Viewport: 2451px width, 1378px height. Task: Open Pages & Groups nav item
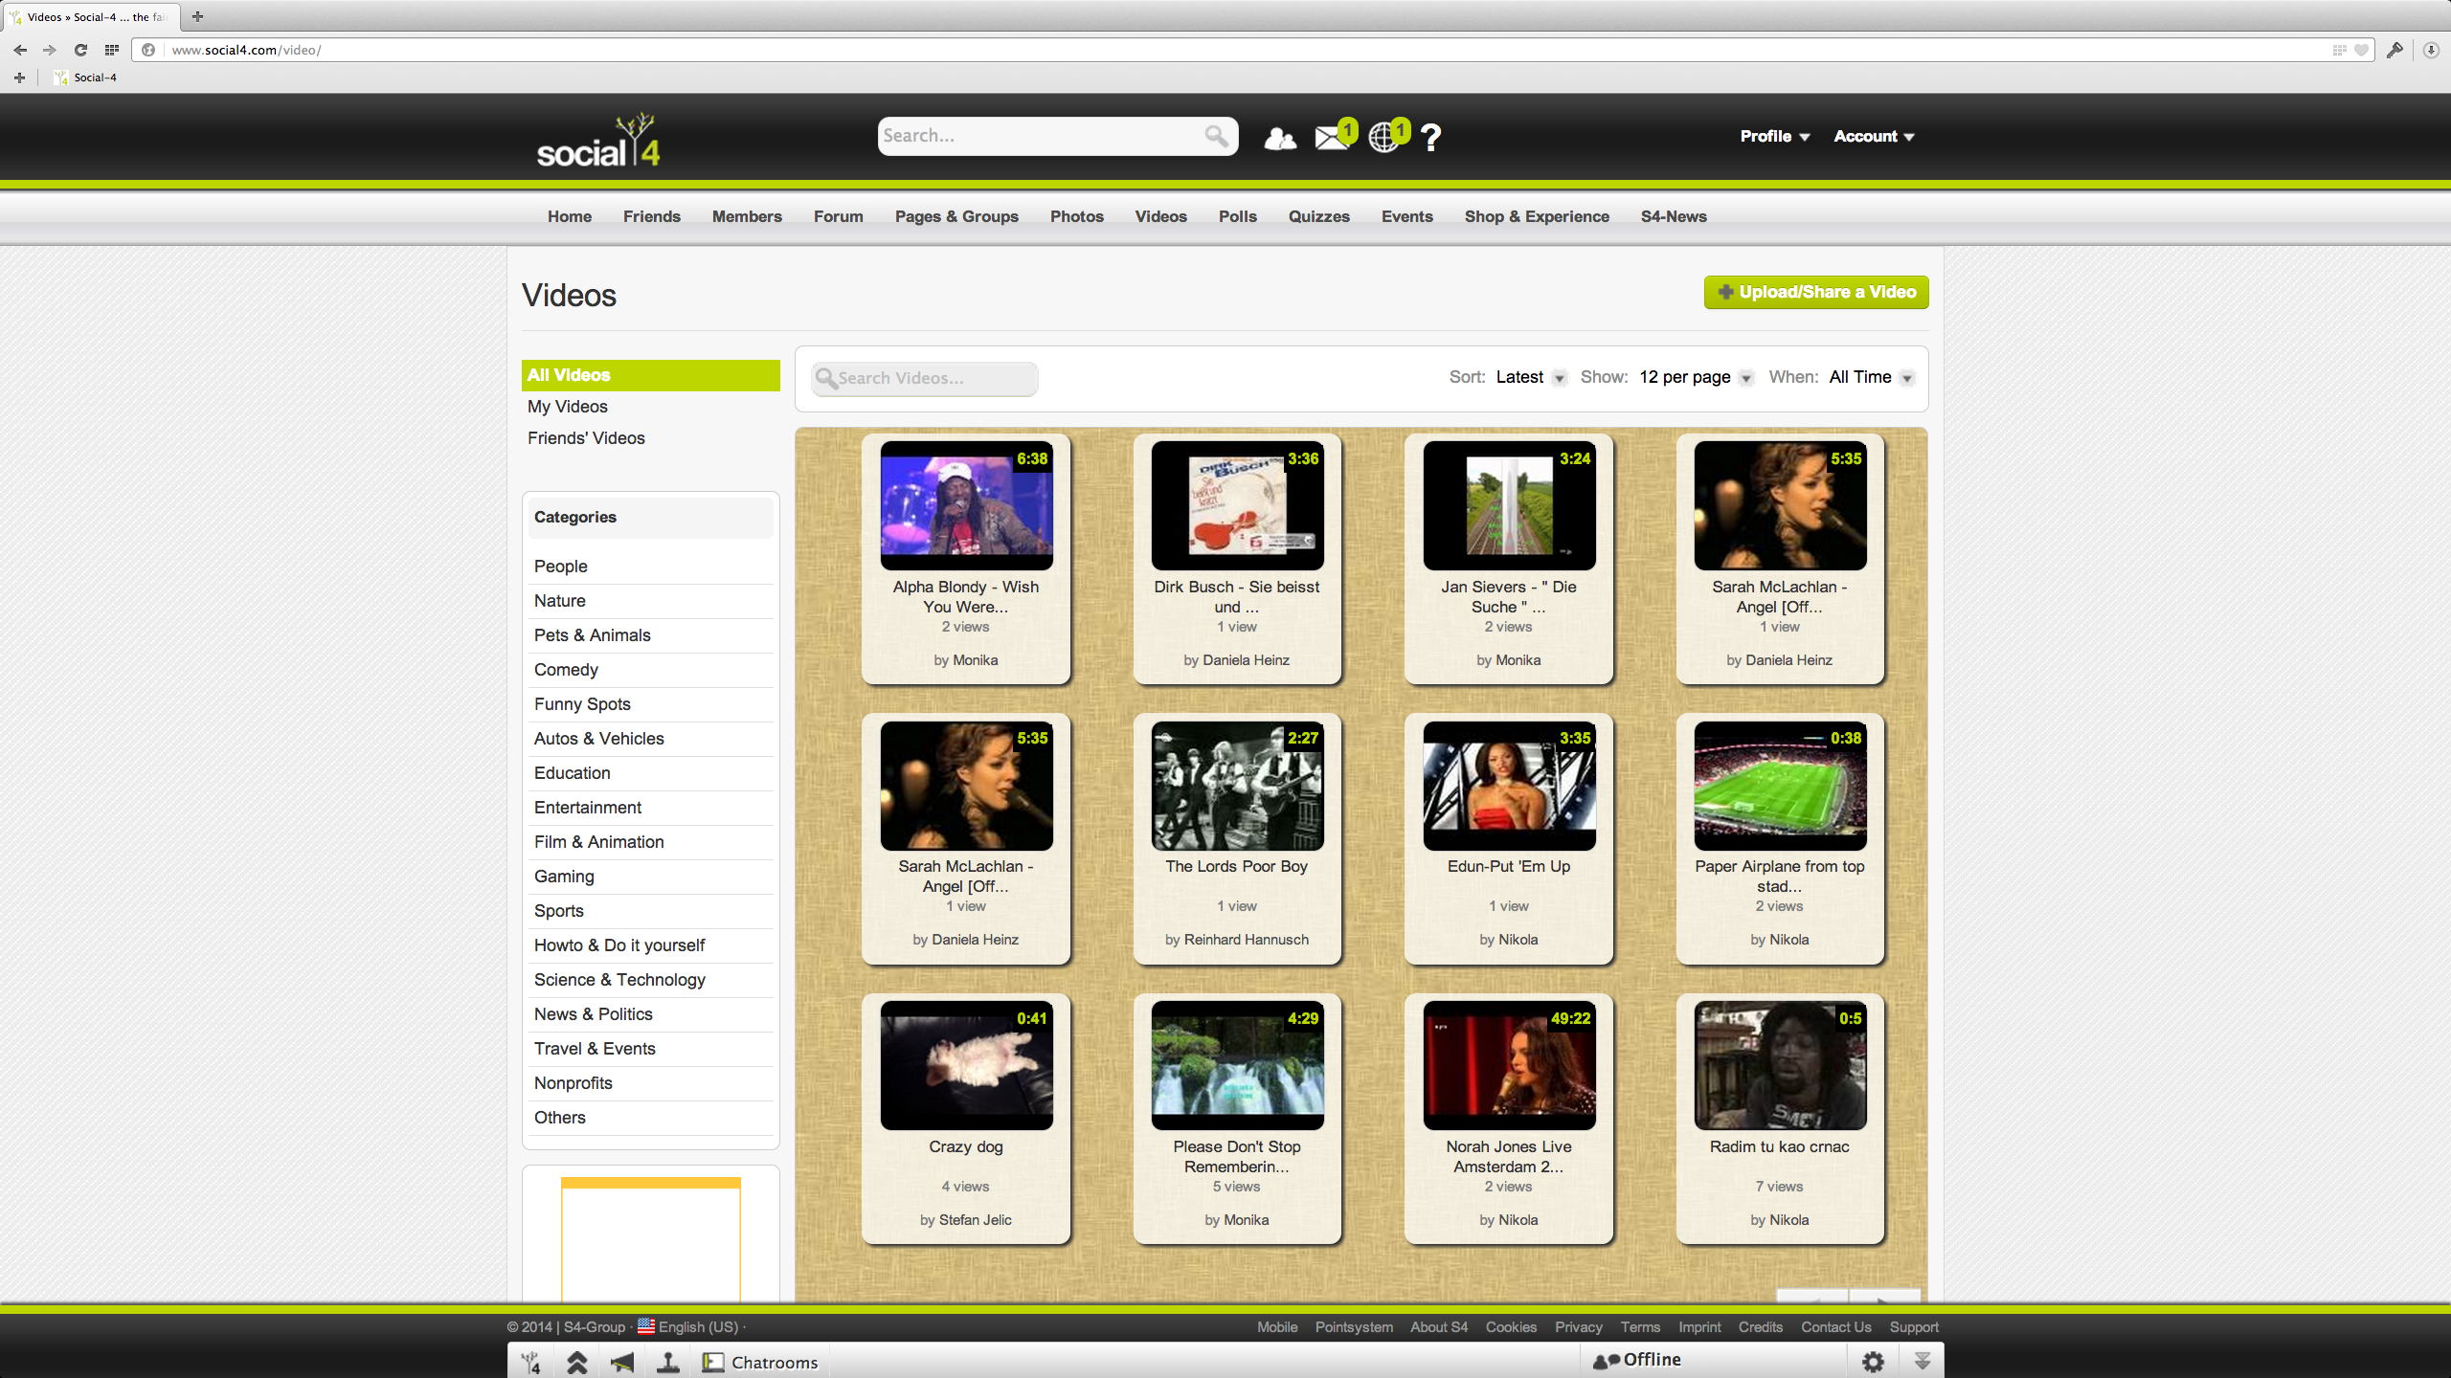(956, 216)
